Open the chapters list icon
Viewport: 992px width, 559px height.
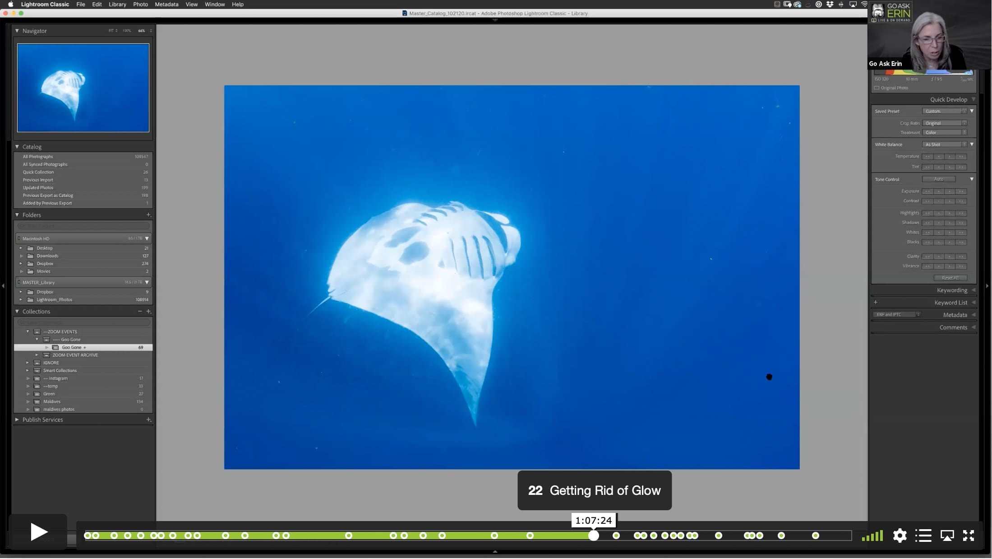point(923,536)
